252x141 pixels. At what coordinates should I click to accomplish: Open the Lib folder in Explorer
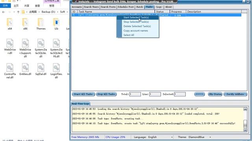56,23
